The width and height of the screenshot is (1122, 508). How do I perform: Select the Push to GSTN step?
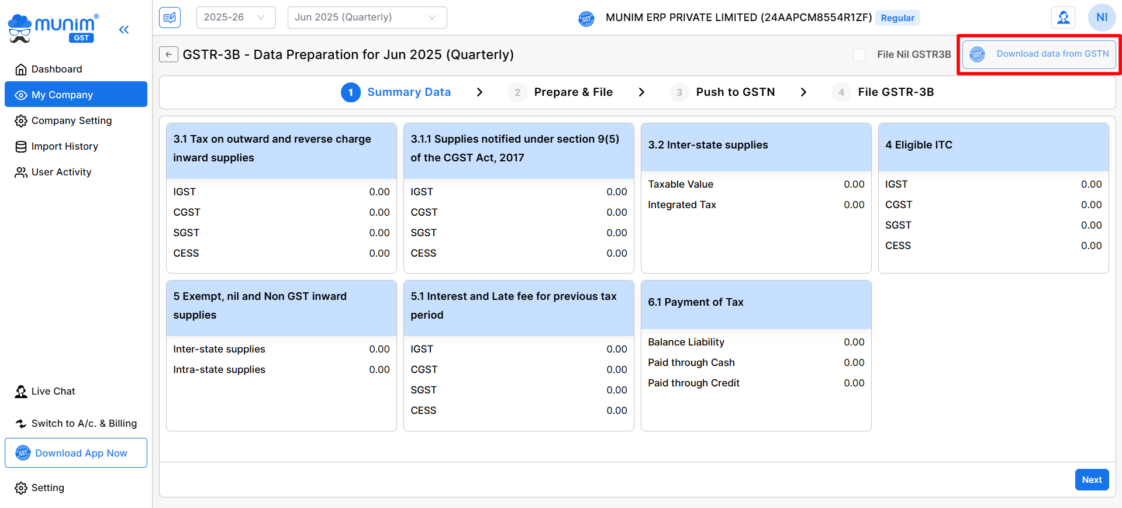722,92
